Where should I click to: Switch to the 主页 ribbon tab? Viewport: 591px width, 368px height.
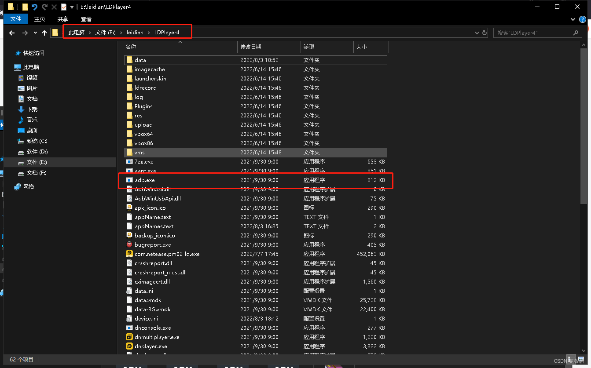coord(40,19)
